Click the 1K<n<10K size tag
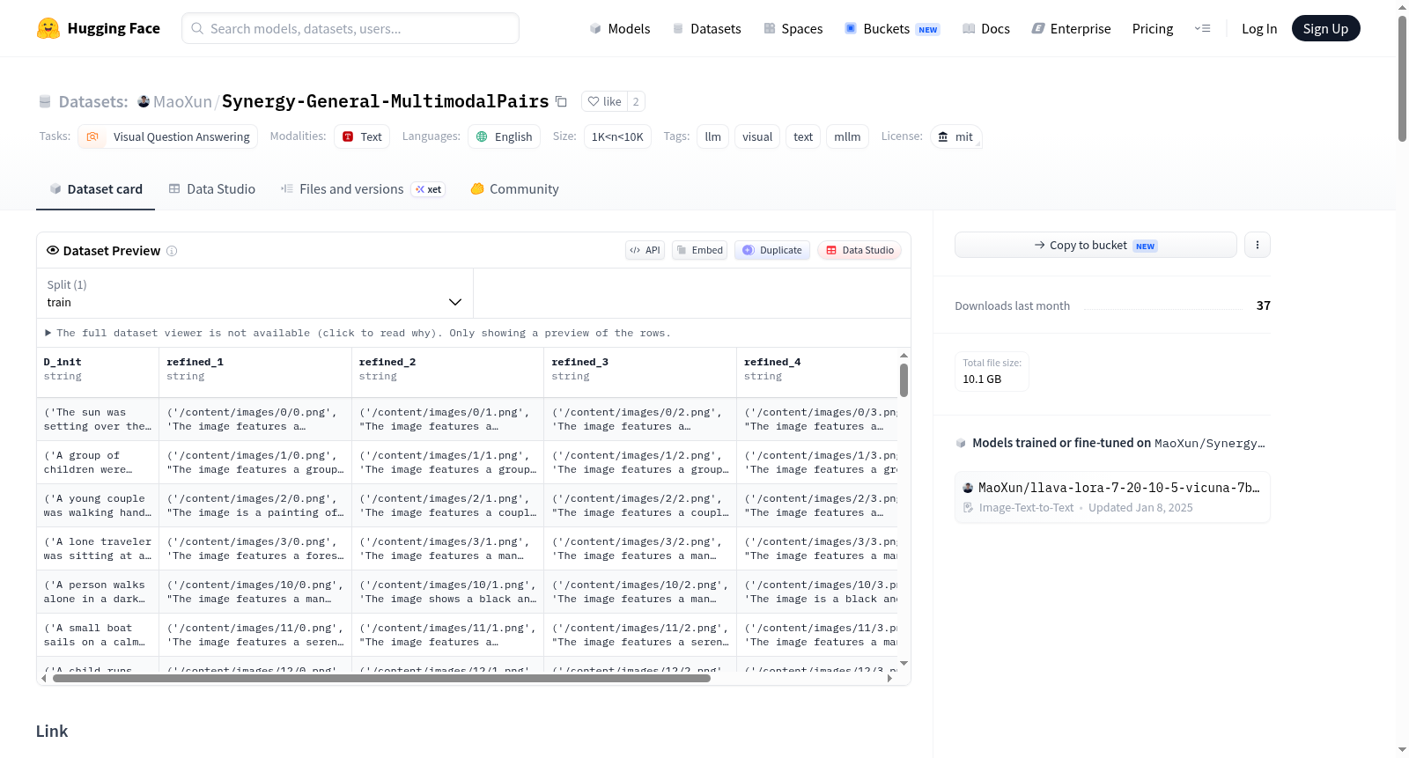Image resolution: width=1409 pixels, height=758 pixels. (617, 136)
